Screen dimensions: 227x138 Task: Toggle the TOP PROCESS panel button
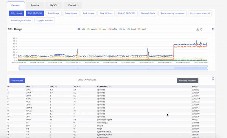click(x=35, y=13)
